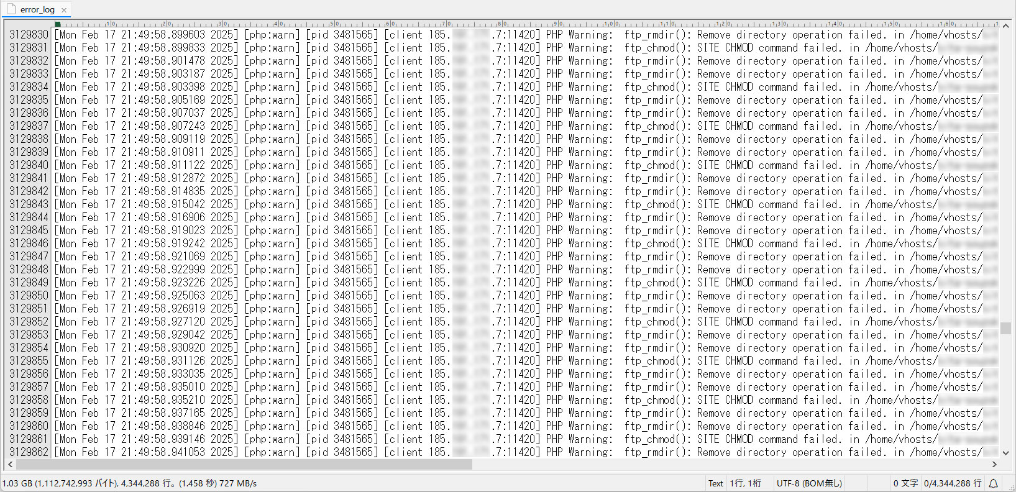Screen dimensions: 1016x492
Task: Click the vertical scrollbar down arrow
Action: pyautogui.click(x=1005, y=453)
